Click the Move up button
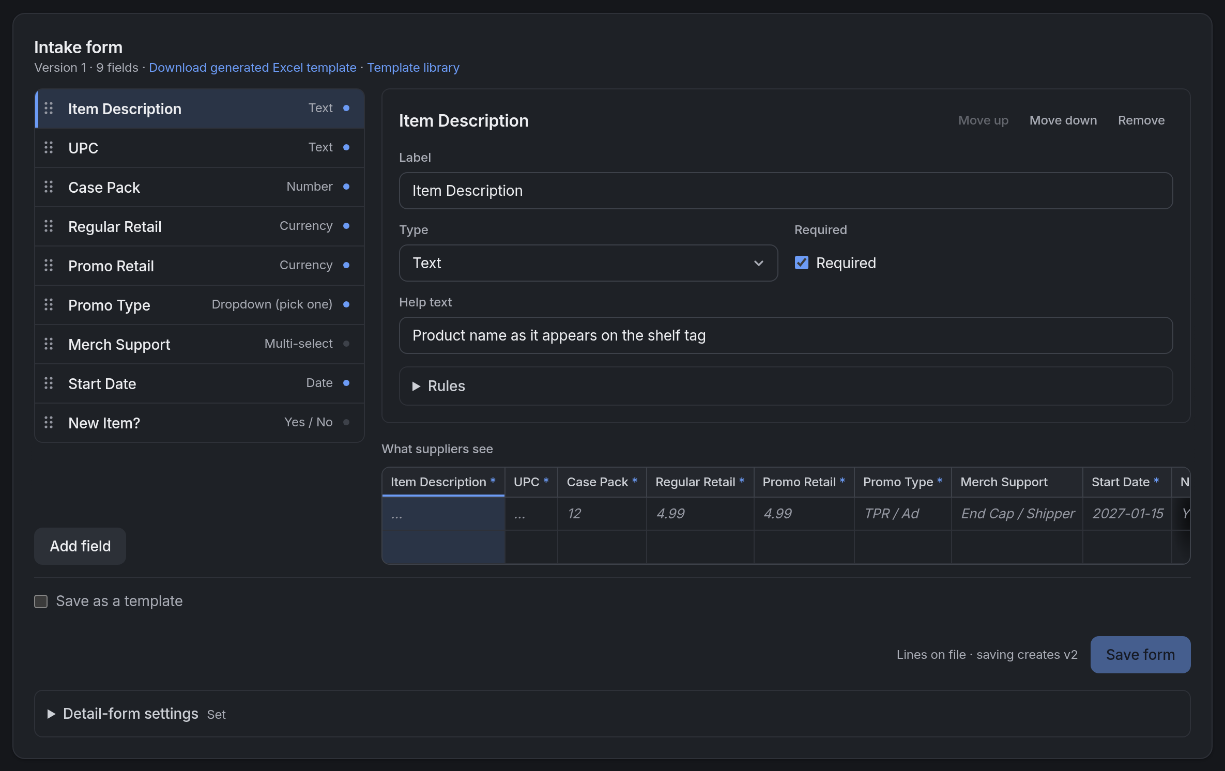Screen dimensions: 1225x771 [983, 120]
